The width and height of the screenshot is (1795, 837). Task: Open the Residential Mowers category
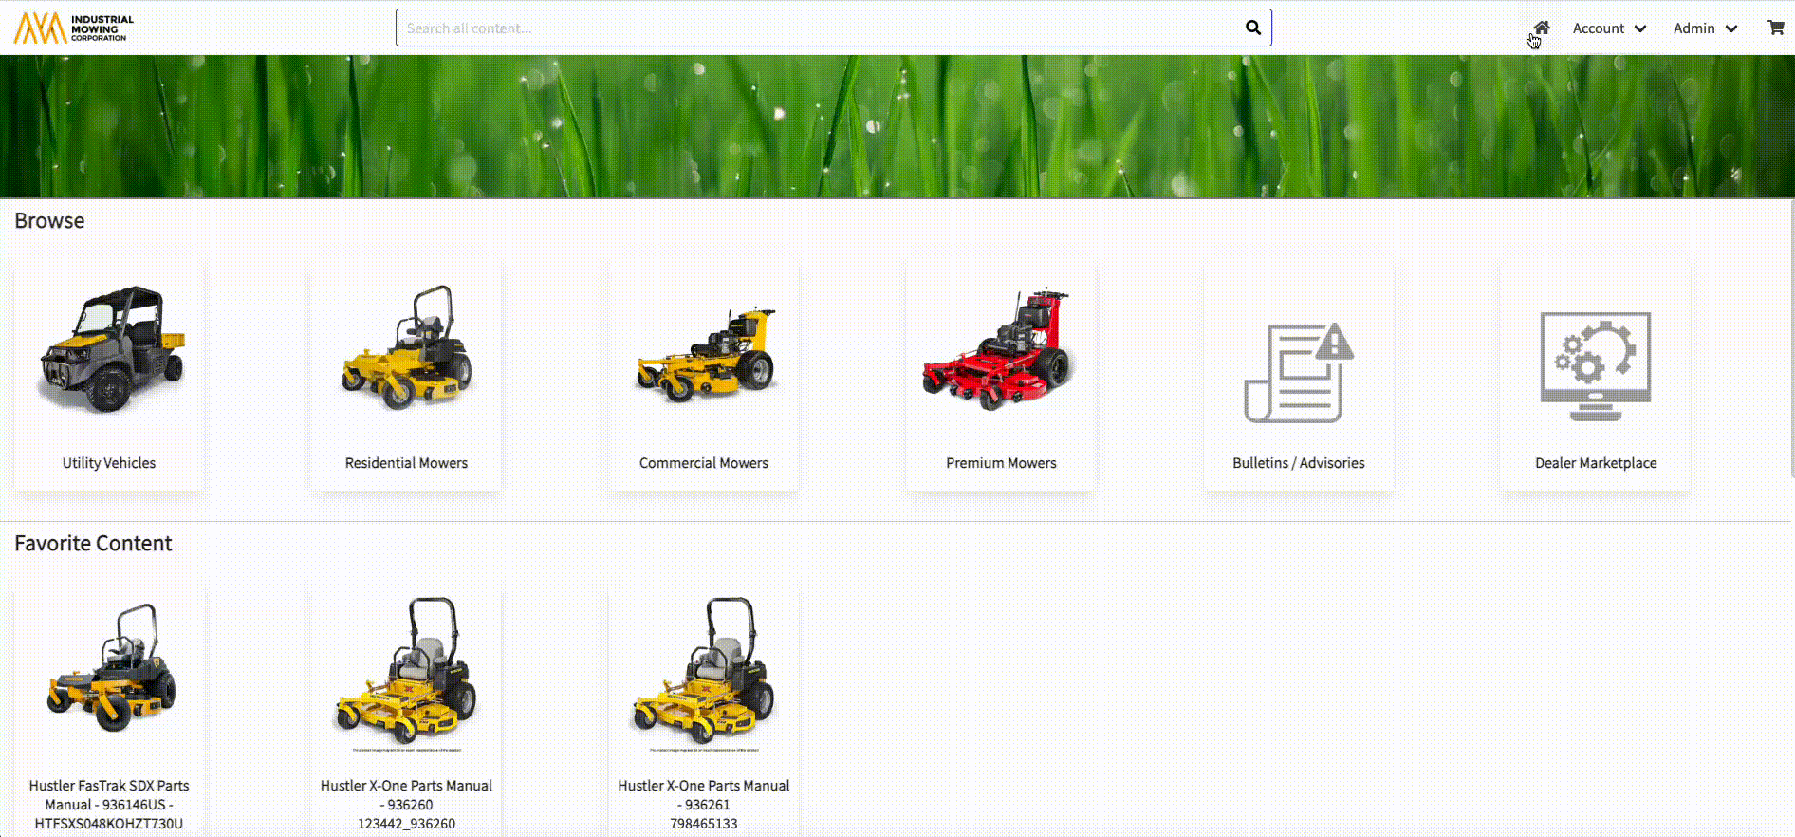tap(406, 378)
